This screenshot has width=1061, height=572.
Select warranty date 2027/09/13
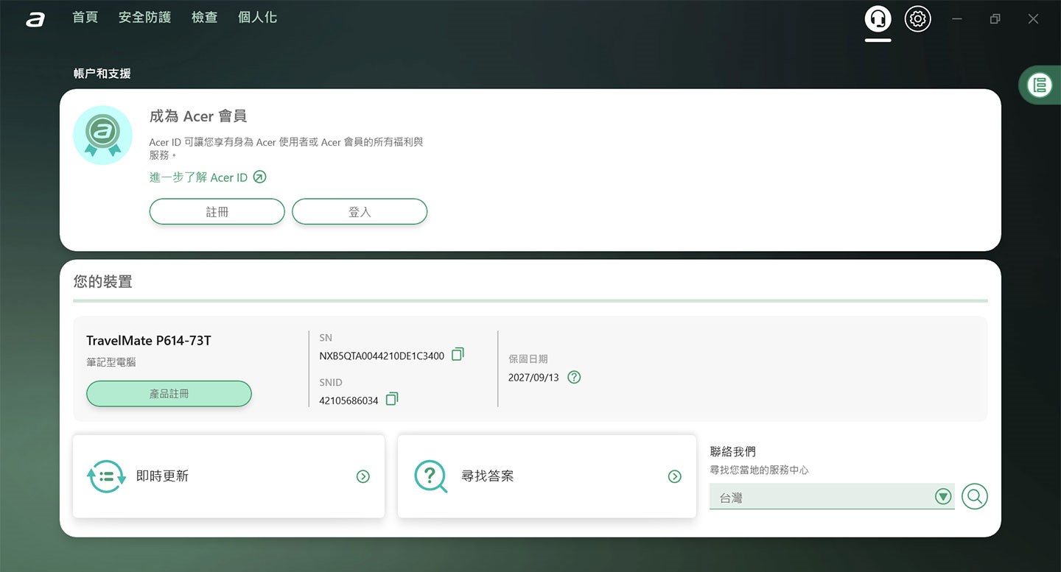pyautogui.click(x=533, y=378)
